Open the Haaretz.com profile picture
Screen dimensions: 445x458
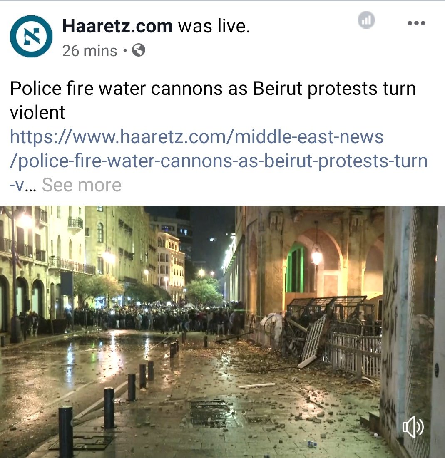click(x=31, y=36)
